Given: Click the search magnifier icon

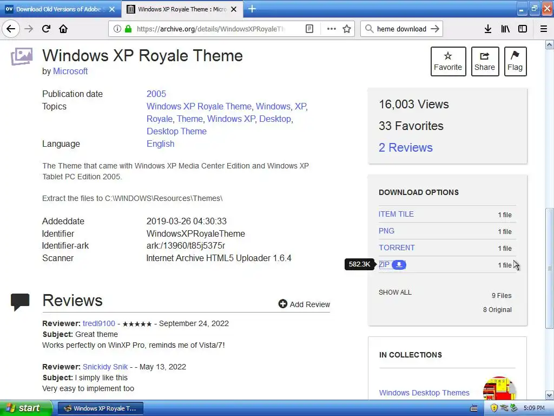Looking at the screenshot, I should [369, 29].
